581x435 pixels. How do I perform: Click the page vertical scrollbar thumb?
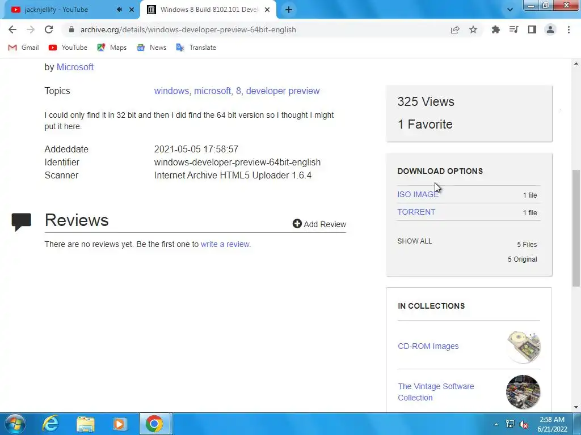click(576, 228)
